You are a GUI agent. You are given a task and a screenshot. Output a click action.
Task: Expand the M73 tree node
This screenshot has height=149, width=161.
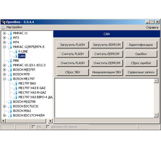point(4,38)
